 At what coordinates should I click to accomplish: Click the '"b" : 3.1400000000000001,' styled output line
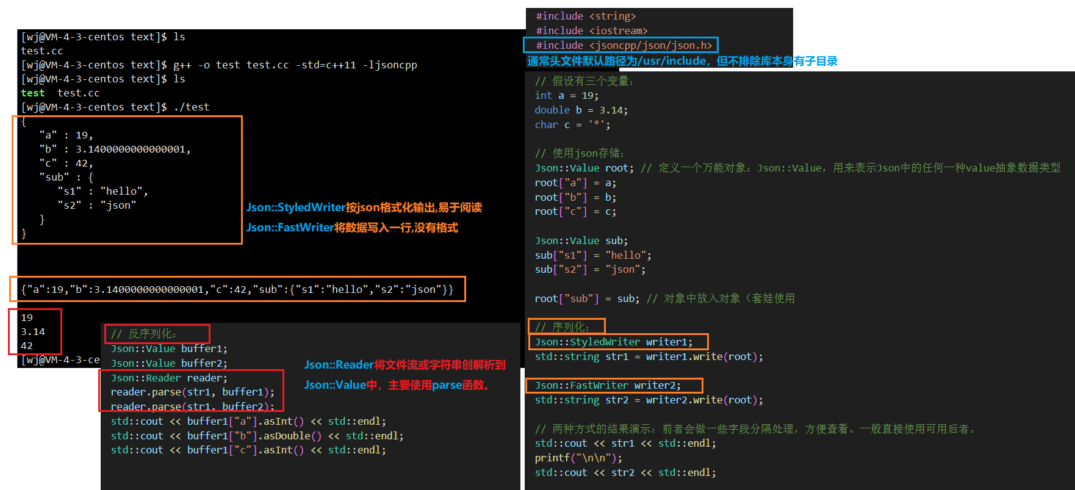115,149
